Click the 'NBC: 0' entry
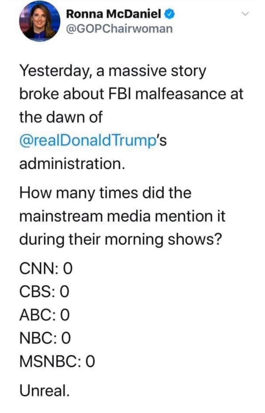 pyautogui.click(x=45, y=338)
